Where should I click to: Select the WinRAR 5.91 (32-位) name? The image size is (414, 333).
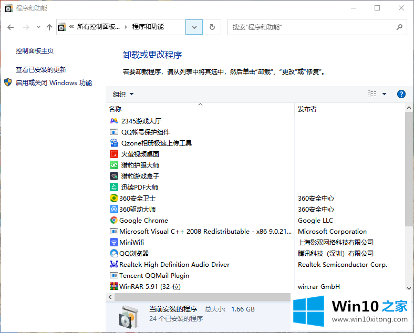pyautogui.click(x=150, y=287)
